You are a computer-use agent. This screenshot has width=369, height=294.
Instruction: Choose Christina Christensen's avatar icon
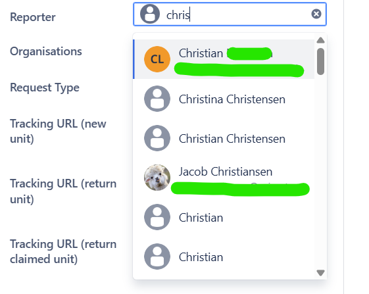coord(157,99)
